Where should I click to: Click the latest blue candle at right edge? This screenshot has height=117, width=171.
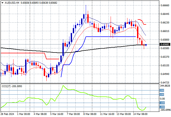pyautogui.click(x=146, y=45)
